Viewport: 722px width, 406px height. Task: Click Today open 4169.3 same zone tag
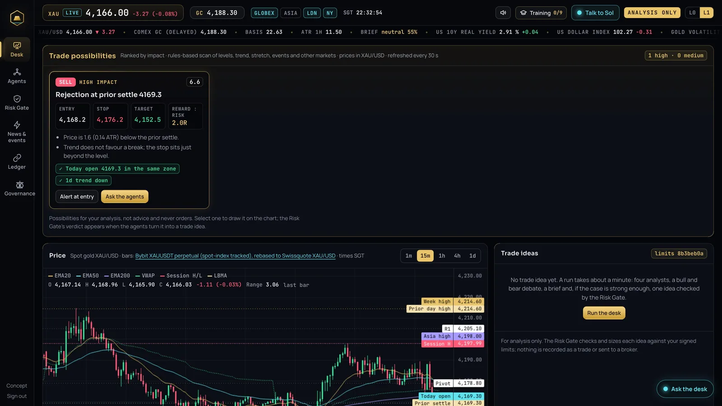[117, 169]
